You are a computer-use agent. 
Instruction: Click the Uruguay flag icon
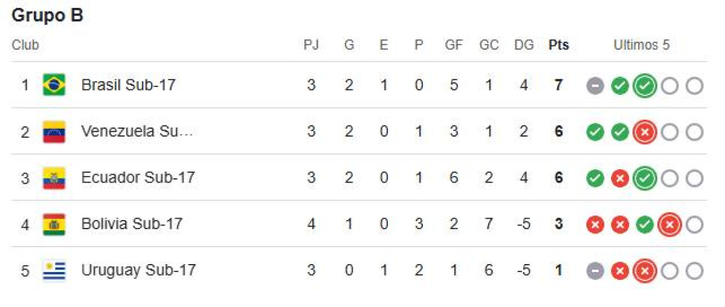click(x=54, y=270)
